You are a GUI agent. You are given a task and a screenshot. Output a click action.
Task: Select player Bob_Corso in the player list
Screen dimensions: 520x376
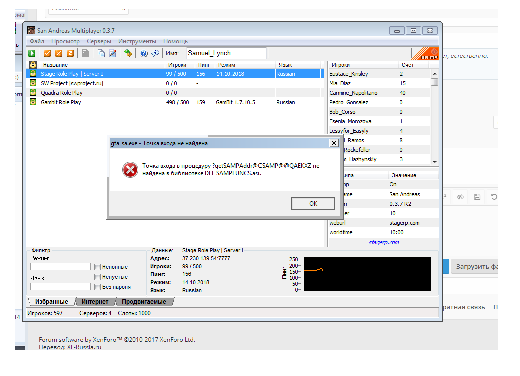tap(379, 112)
